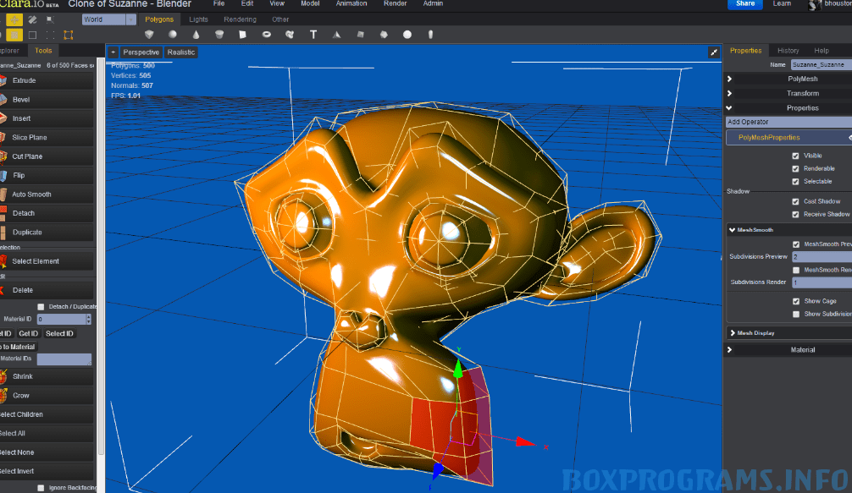Add a sphere primitive from the toolbar
The width and height of the screenshot is (852, 493).
[173, 35]
